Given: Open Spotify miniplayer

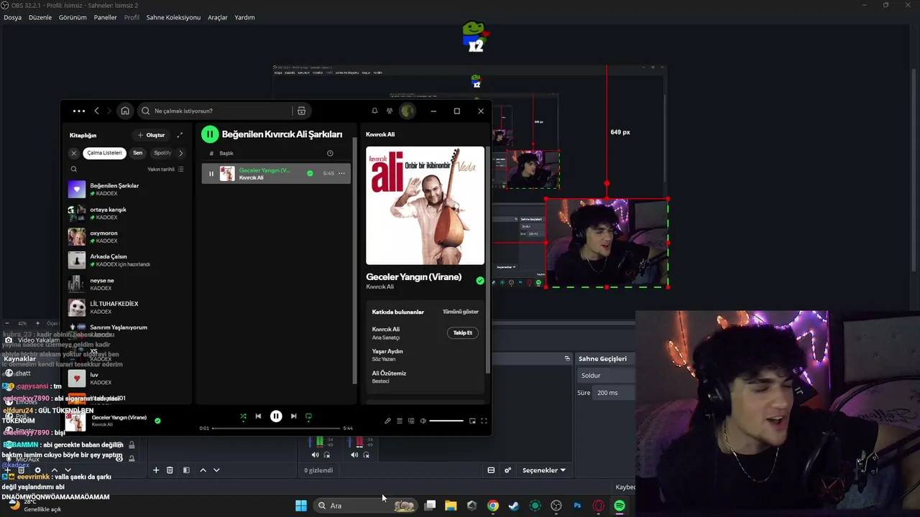Looking at the screenshot, I should point(472,421).
